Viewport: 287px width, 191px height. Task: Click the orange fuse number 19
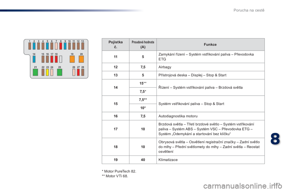pos(72,59)
